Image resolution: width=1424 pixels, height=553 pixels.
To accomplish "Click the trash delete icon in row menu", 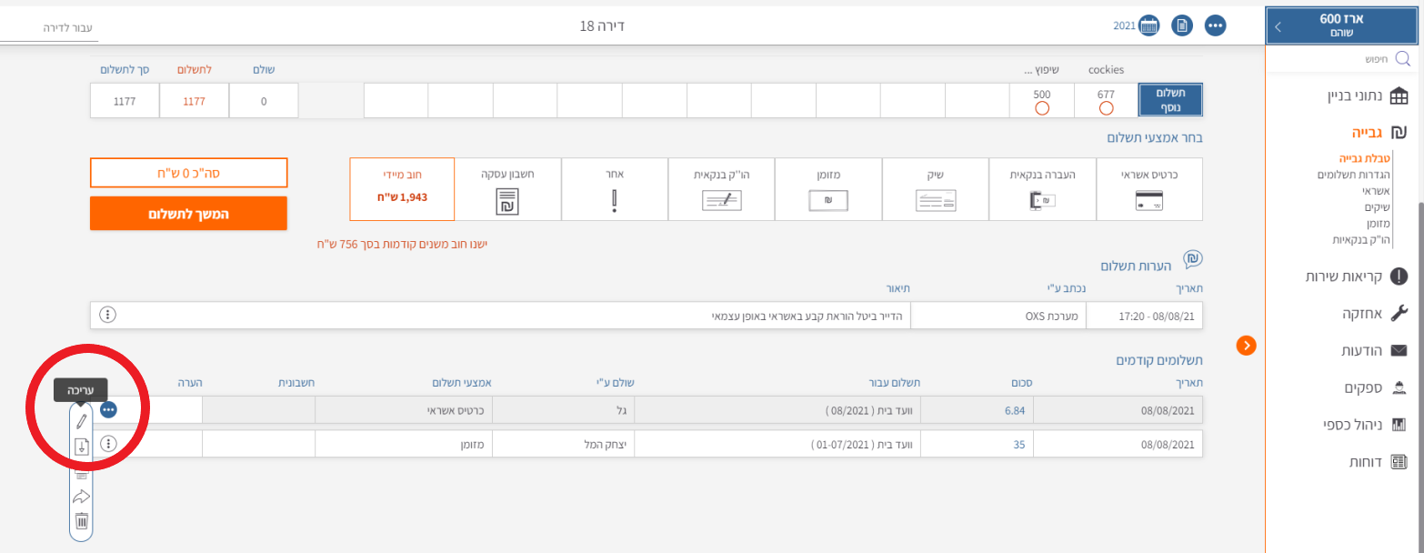I will click(82, 521).
